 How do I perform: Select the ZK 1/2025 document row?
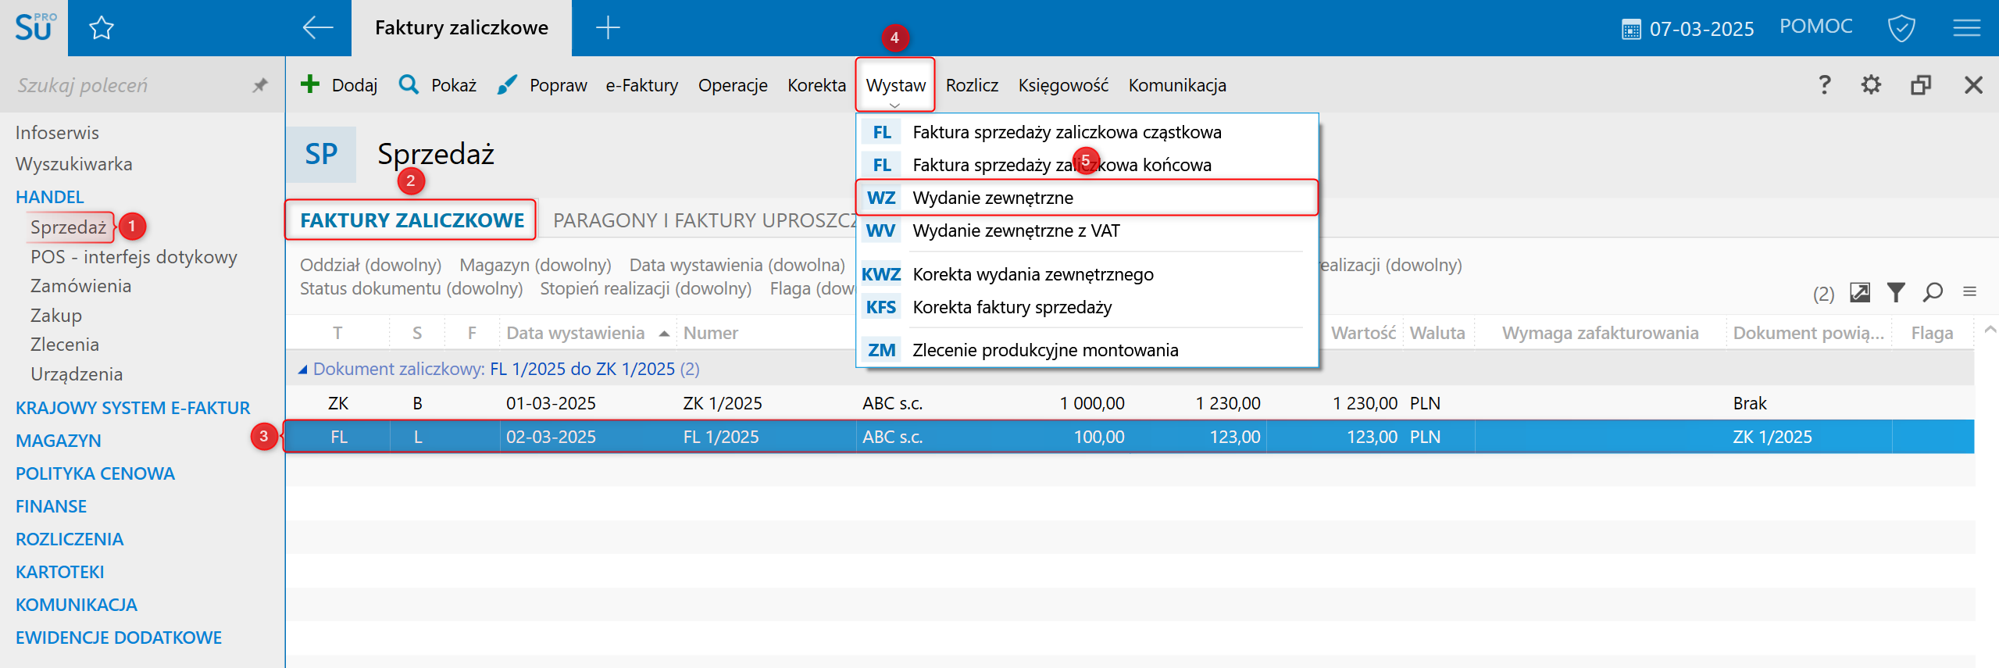(x=1130, y=403)
